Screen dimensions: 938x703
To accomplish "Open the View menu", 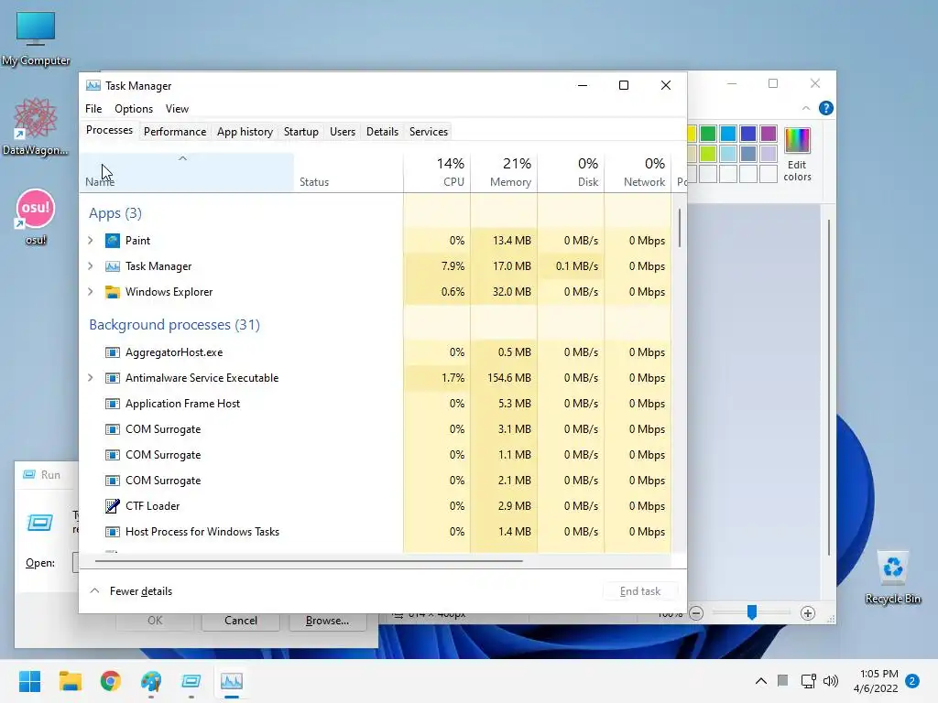I will point(177,109).
